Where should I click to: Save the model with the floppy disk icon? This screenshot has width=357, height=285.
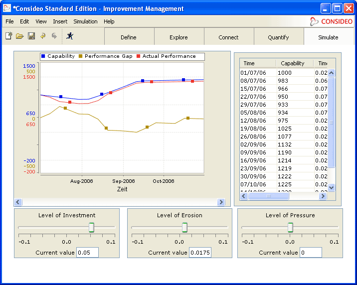click(x=31, y=36)
